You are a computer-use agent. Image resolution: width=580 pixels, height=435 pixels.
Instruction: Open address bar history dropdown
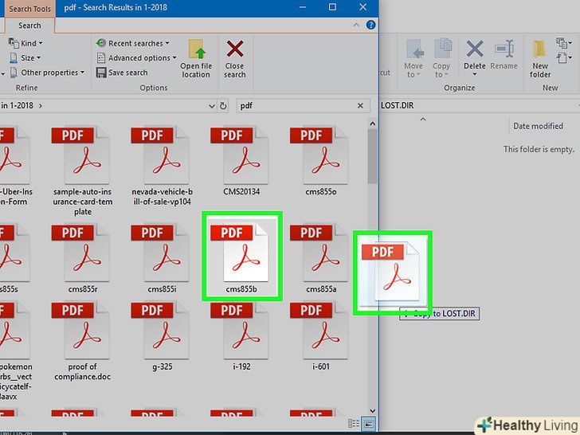(212, 106)
